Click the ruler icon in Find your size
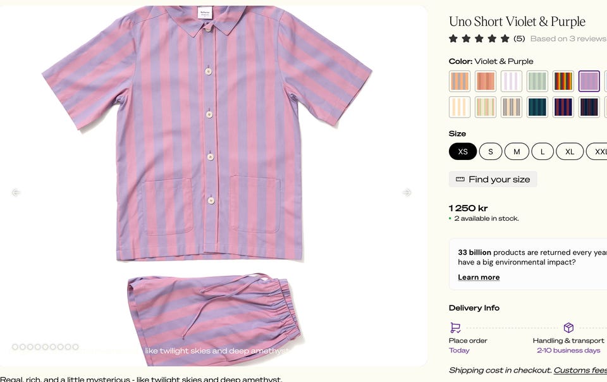This screenshot has height=382, width=607. [x=460, y=180]
